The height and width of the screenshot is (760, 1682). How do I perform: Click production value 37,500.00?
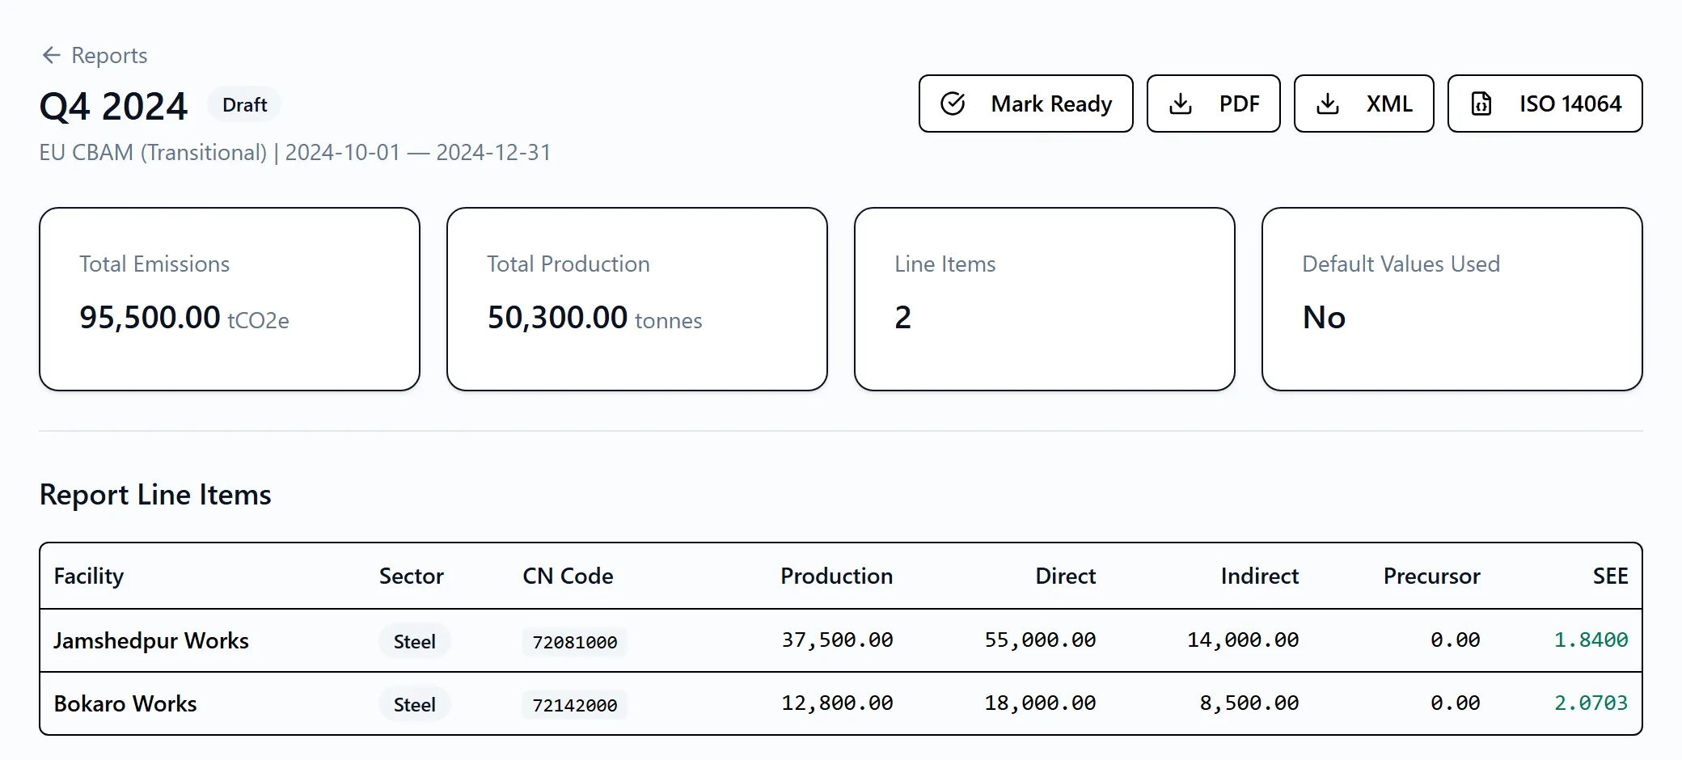(x=837, y=640)
